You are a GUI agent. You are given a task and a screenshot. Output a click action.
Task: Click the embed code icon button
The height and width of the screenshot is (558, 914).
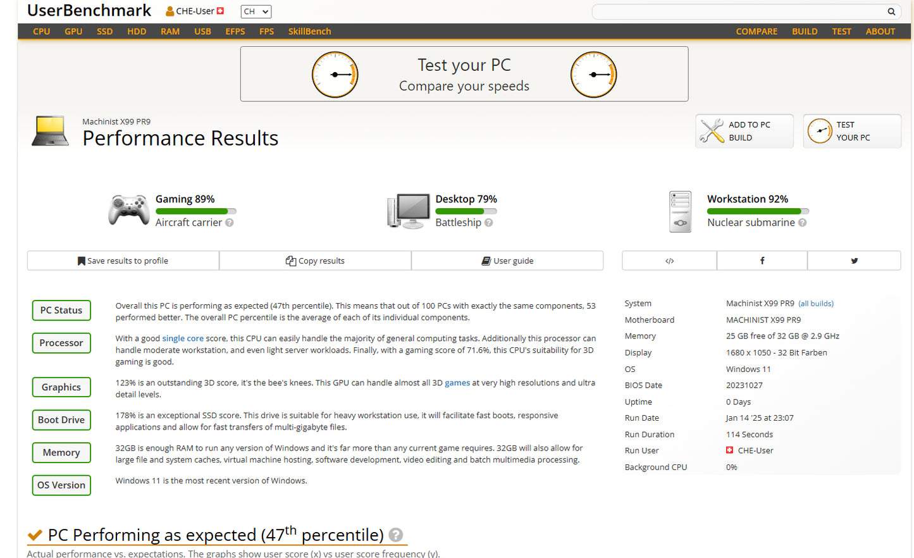669,261
